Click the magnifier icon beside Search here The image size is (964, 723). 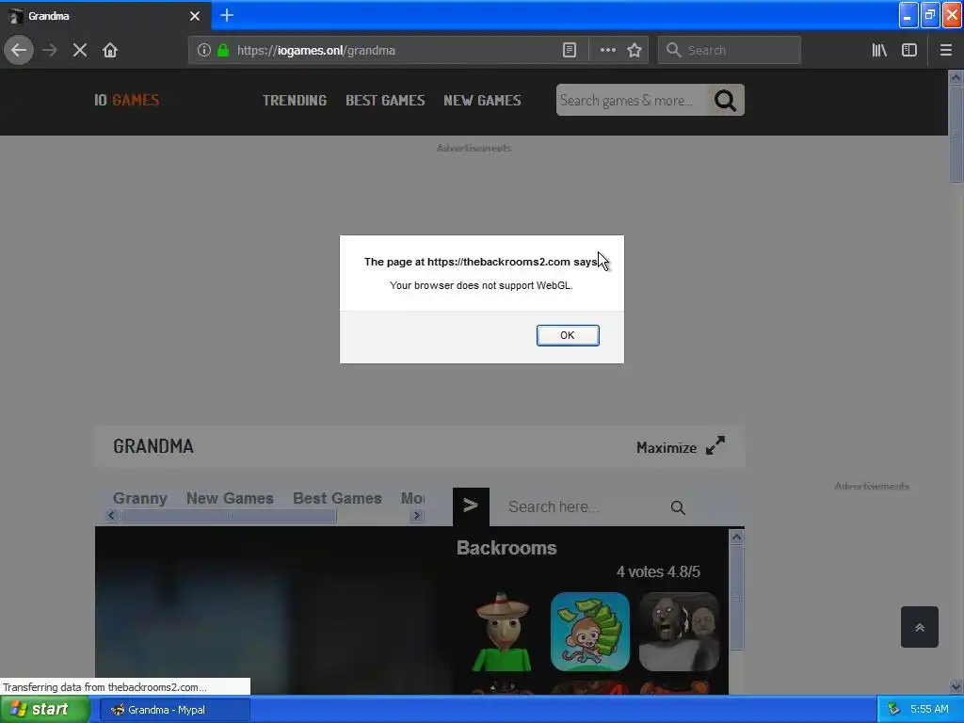678,507
